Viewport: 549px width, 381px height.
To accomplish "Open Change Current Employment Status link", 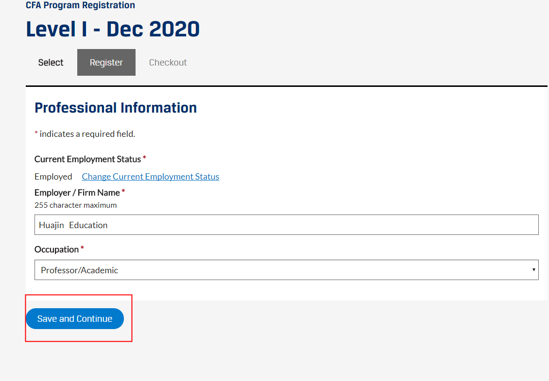I will coord(151,177).
